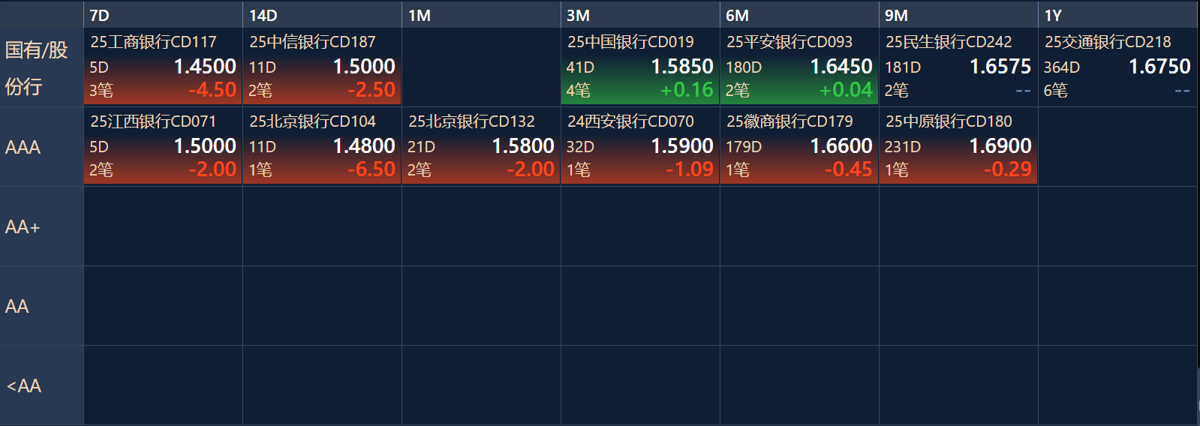Screen dimensions: 1200x426
Task: Click the 1.6575 yield value
Action: pyautogui.click(x=1000, y=67)
